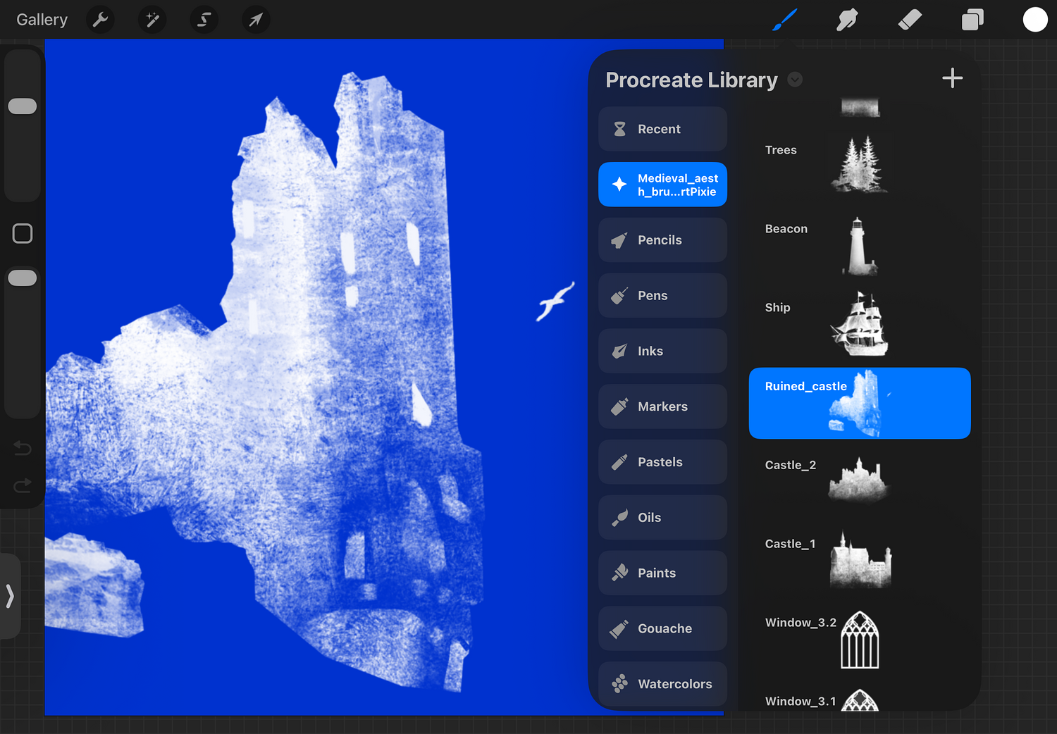Click the brush opacity slider handle
This screenshot has width=1057, height=734.
[x=23, y=278]
